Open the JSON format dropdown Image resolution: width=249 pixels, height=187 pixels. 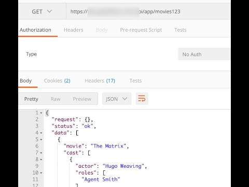(x=117, y=99)
